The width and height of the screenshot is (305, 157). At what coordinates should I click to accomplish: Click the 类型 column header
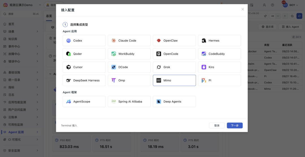[267, 45]
